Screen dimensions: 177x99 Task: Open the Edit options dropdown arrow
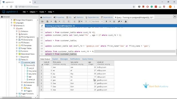(82, 21)
